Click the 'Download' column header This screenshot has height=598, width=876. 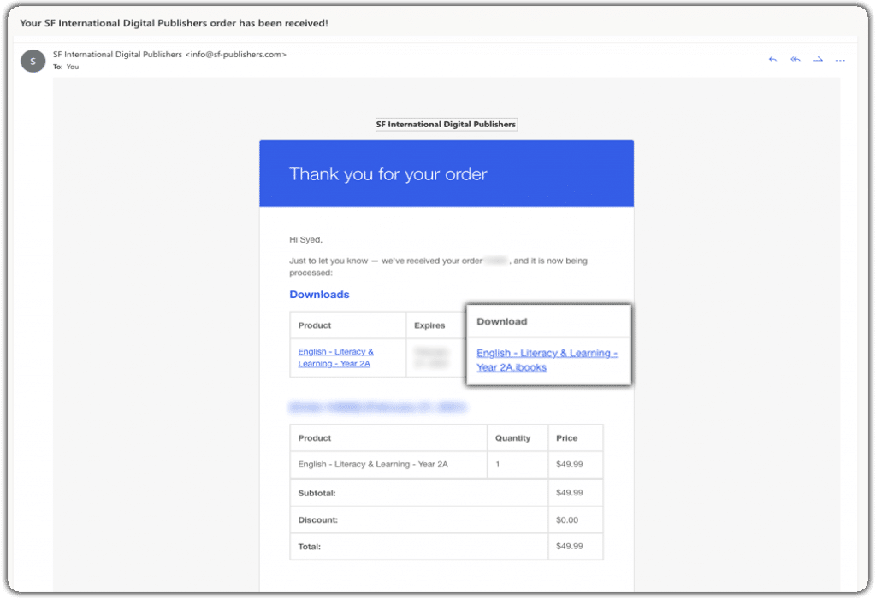[501, 321]
